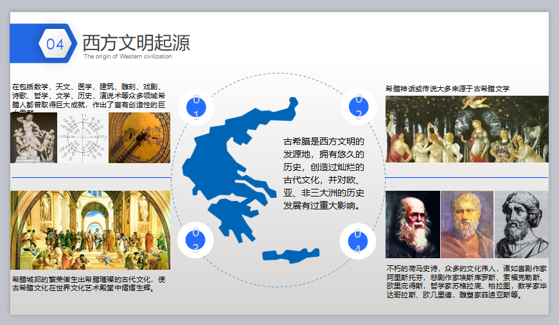559x325 pixels.
Task: Click the subtitle The origin of Western civilization
Action: [x=128, y=57]
